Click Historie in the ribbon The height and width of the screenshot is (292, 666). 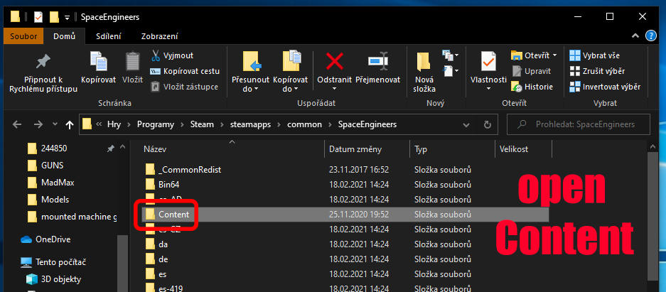point(532,87)
